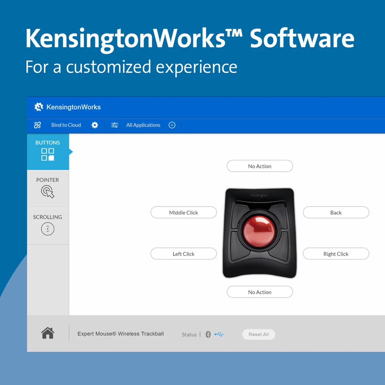385x385 pixels.
Task: Click Bind to Cloud
Action: pyautogui.click(x=66, y=125)
